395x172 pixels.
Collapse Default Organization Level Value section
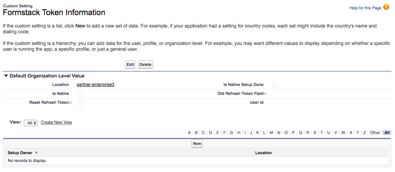click(x=6, y=76)
